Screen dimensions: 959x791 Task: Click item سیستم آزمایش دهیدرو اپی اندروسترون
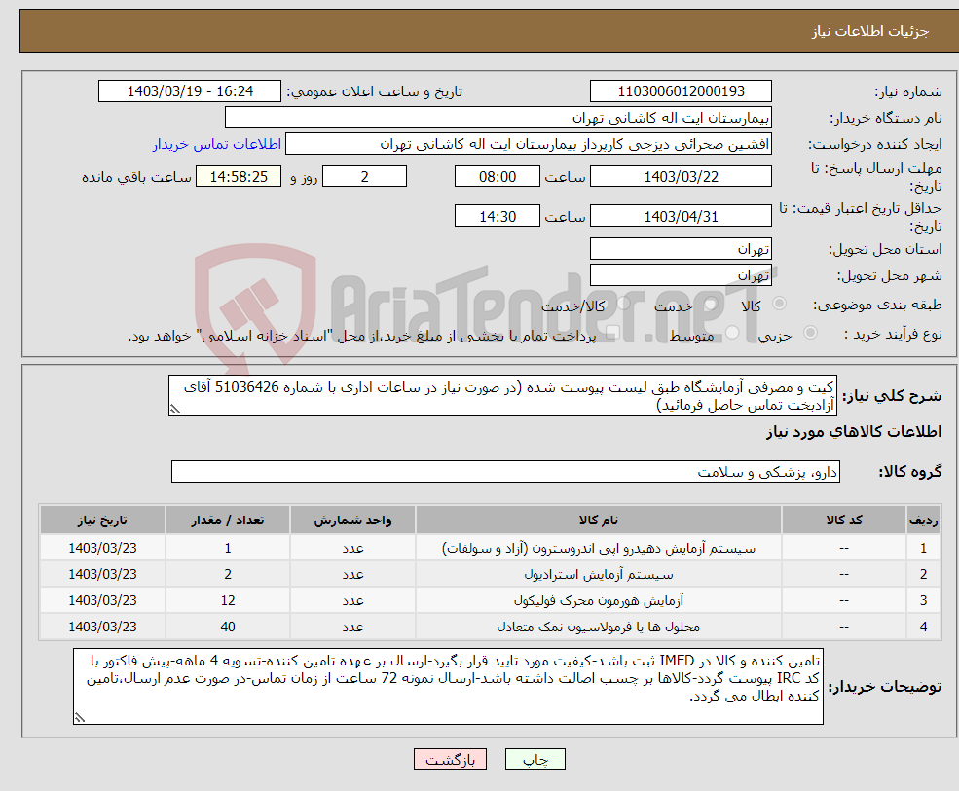coord(598,549)
